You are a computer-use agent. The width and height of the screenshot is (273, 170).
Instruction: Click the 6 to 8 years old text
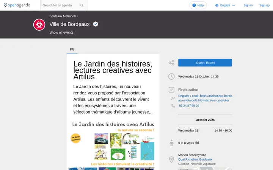[x=188, y=143]
